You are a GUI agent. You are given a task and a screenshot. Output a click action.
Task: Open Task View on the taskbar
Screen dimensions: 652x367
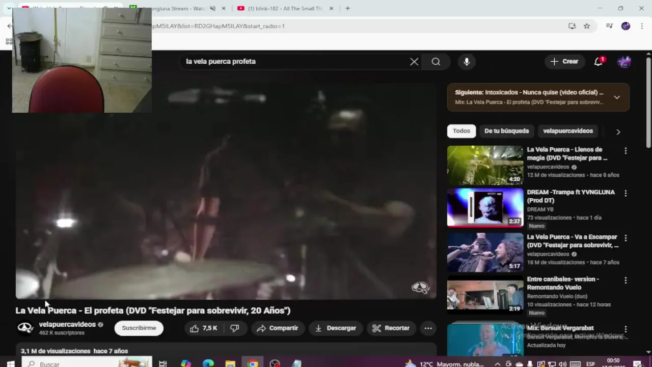163,364
